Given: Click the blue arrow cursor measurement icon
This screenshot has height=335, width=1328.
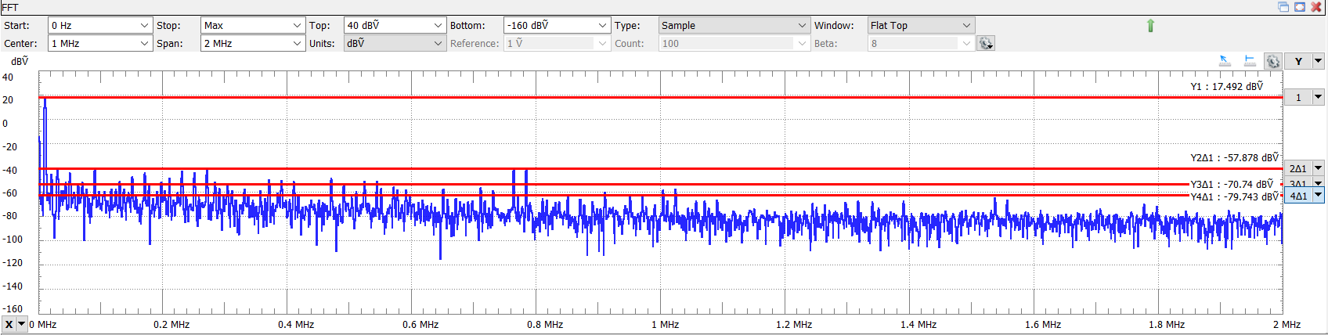Looking at the screenshot, I should point(1225,61).
